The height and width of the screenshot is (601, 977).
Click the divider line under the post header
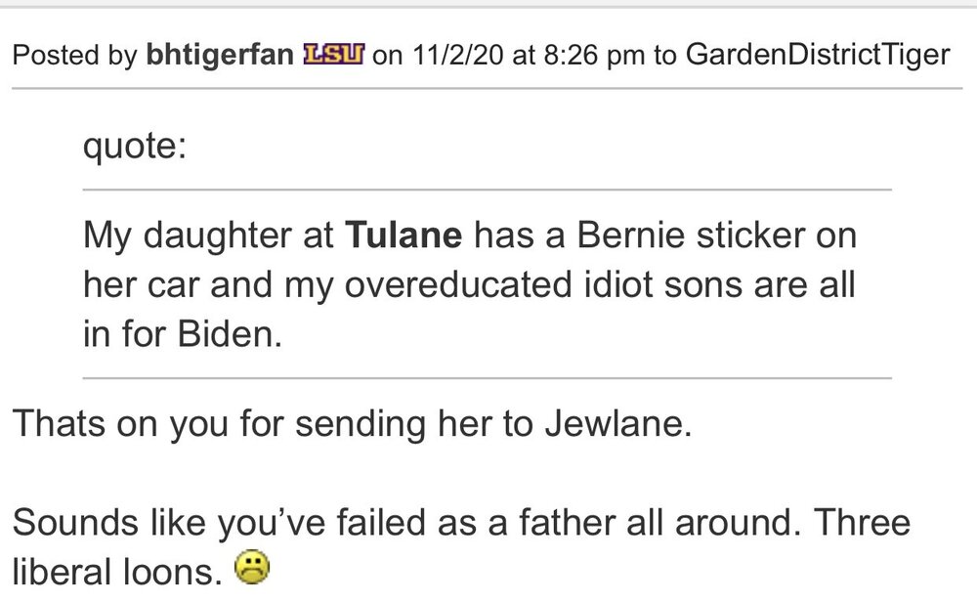tap(488, 89)
